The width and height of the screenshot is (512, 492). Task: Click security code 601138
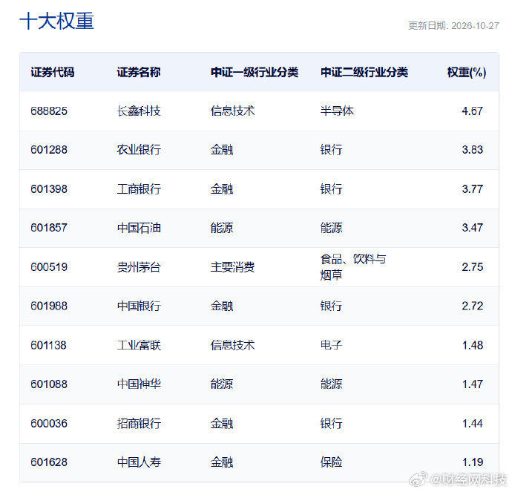pos(49,345)
